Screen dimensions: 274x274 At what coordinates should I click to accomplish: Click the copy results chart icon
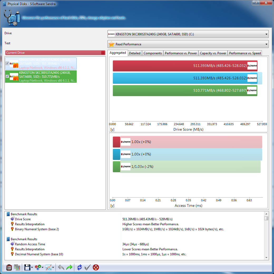click(x=17, y=267)
